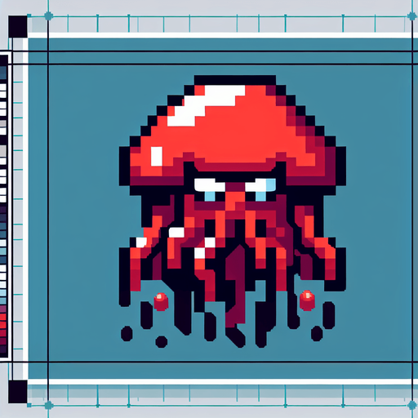The height and width of the screenshot is (418, 418).
Task: Click the black corner handle at top-left
Action: click(18, 26)
